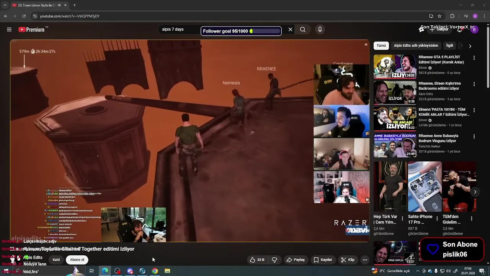
Task: Create a clip with Klip button
Action: tap(348, 260)
